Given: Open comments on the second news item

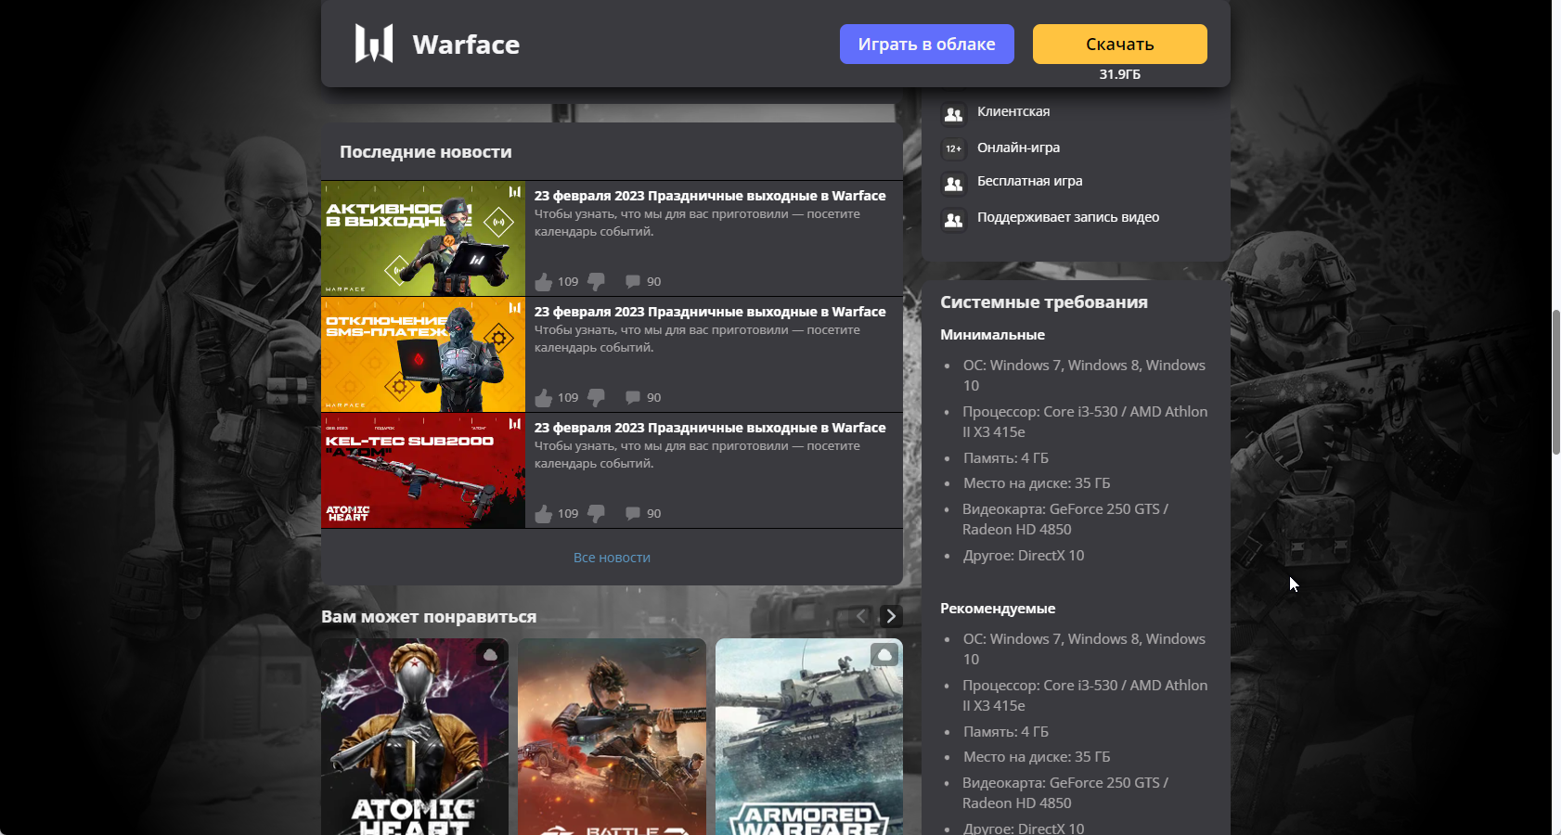Looking at the screenshot, I should coord(633,397).
